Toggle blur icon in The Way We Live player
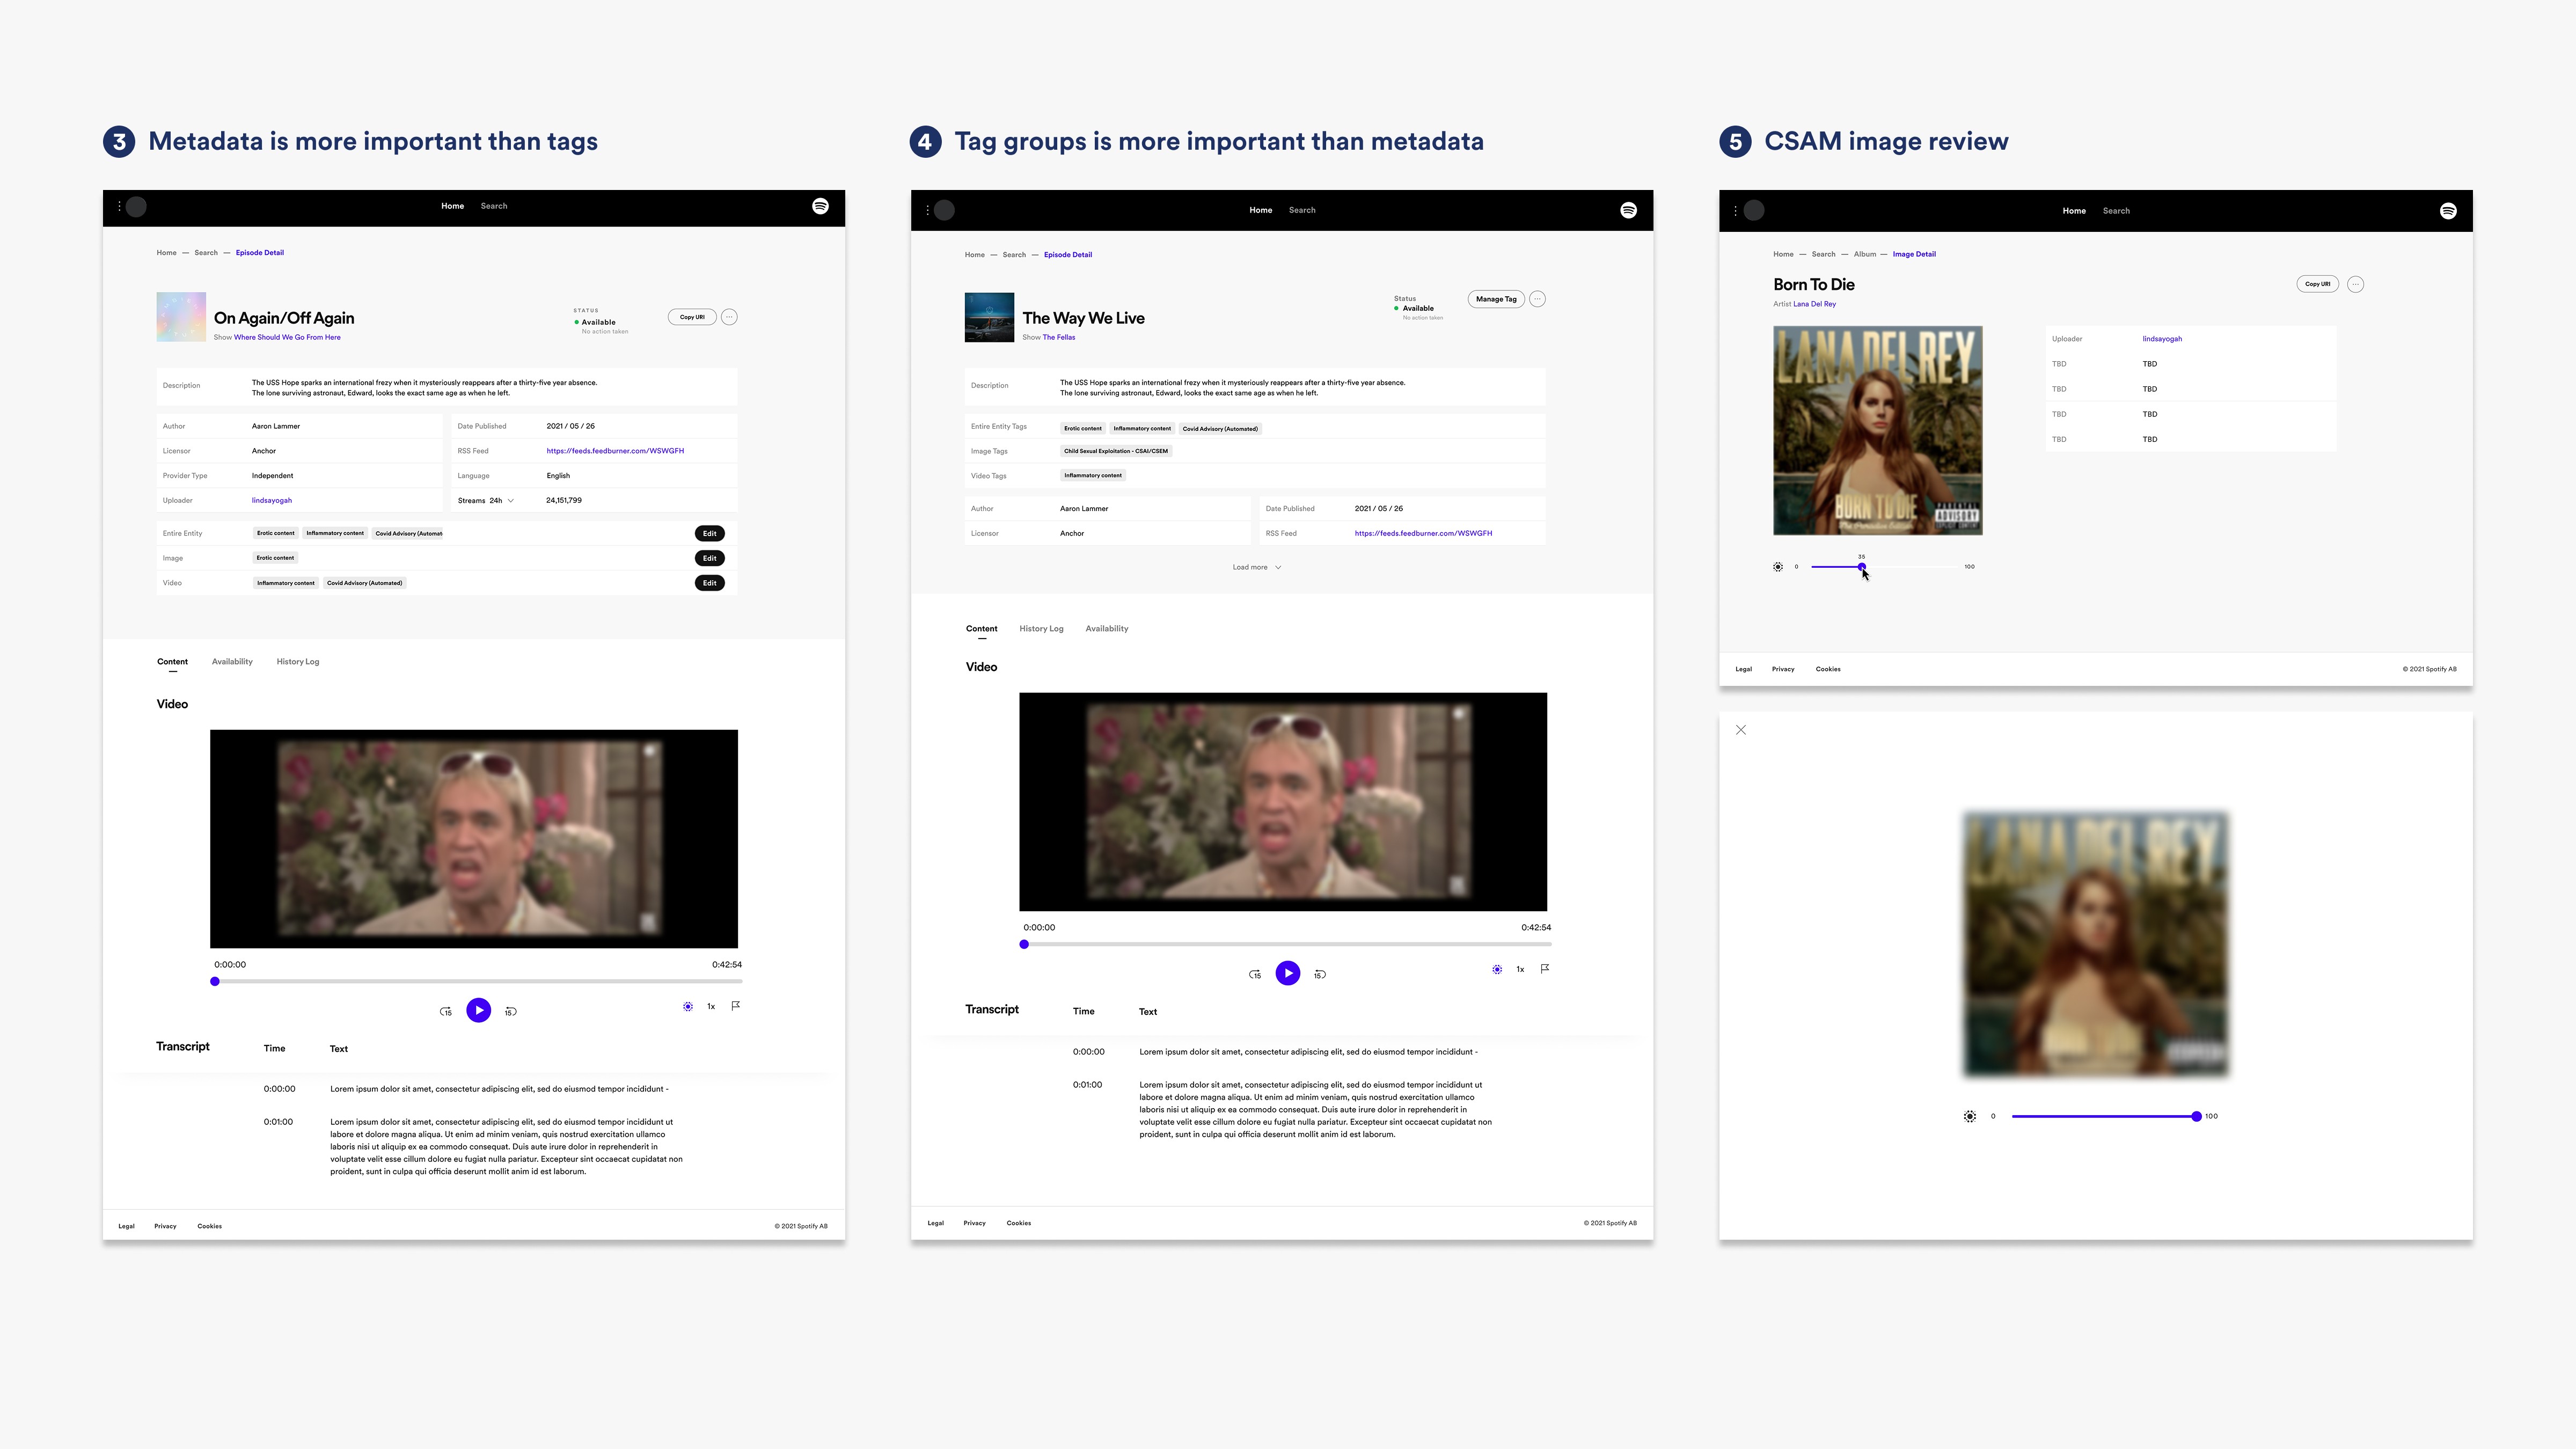Image resolution: width=2576 pixels, height=1449 pixels. 1497,969
